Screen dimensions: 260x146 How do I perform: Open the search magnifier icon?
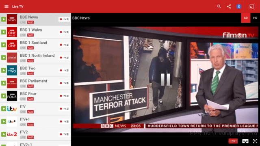point(219,6)
